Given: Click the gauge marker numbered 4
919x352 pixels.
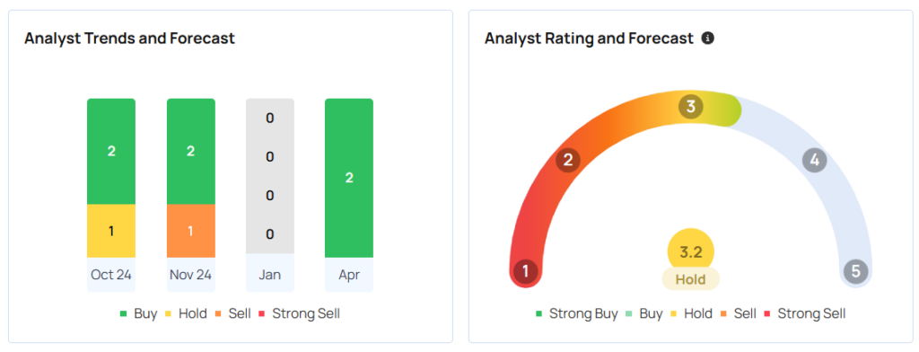Looking at the screenshot, I should [815, 160].
